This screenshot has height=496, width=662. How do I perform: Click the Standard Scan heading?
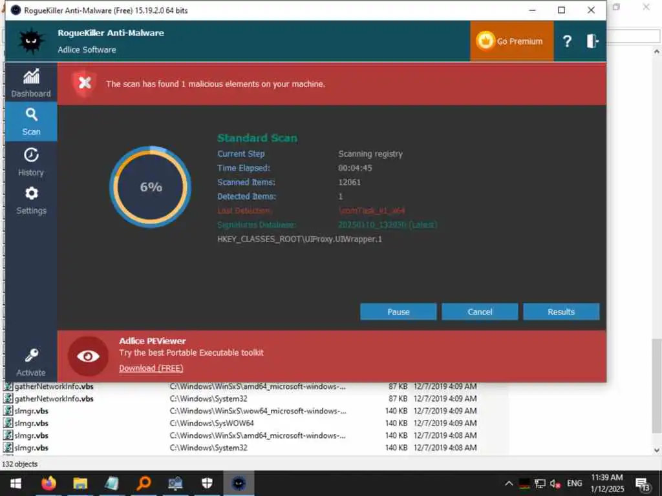coord(257,138)
